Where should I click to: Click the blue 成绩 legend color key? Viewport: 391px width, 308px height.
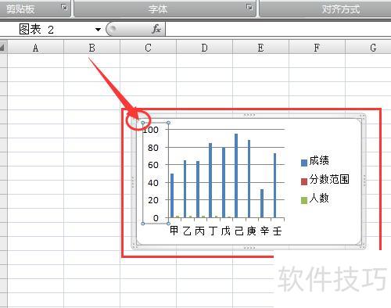304,163
